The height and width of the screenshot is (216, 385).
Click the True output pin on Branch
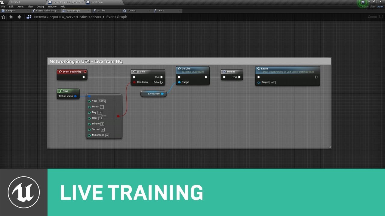[x=162, y=77]
